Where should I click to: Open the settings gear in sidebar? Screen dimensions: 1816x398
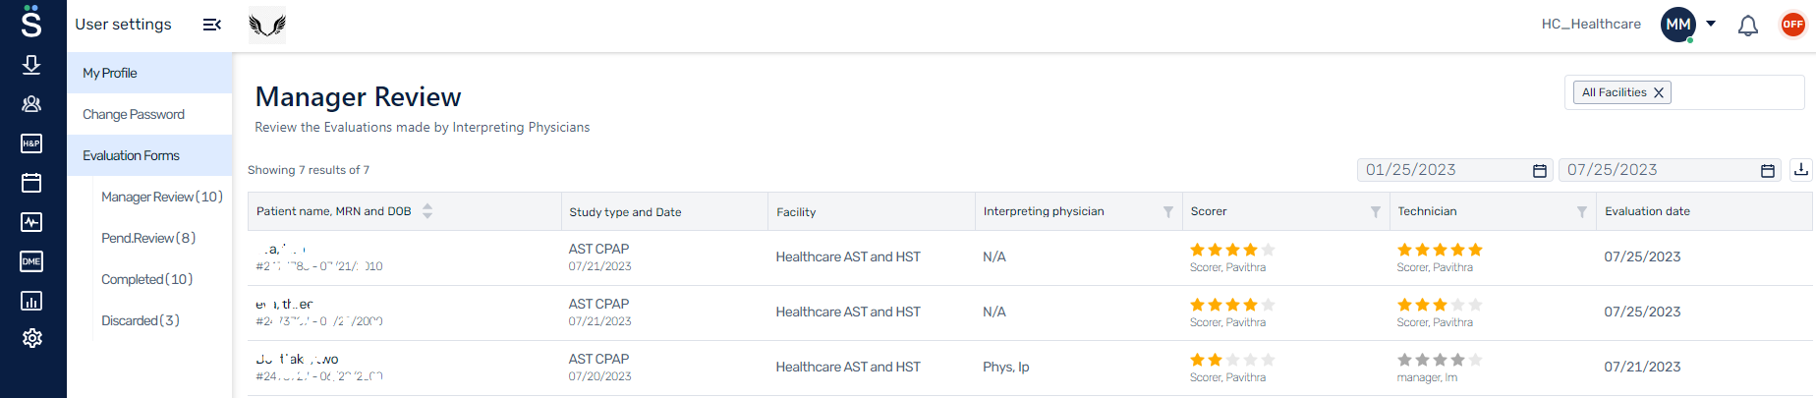pyautogui.click(x=31, y=338)
